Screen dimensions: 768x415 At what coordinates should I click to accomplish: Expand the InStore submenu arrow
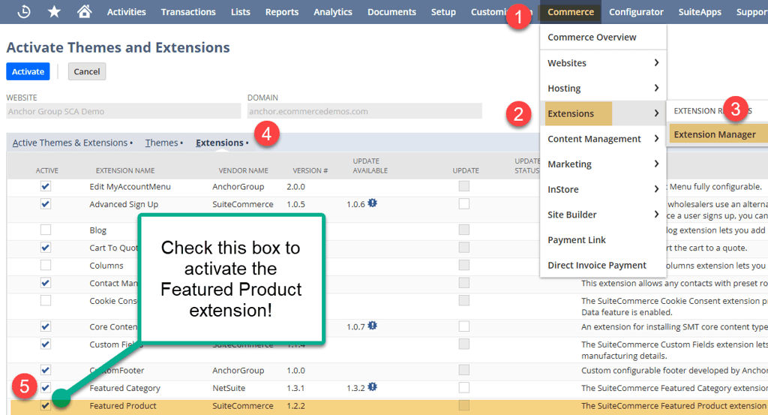(656, 189)
